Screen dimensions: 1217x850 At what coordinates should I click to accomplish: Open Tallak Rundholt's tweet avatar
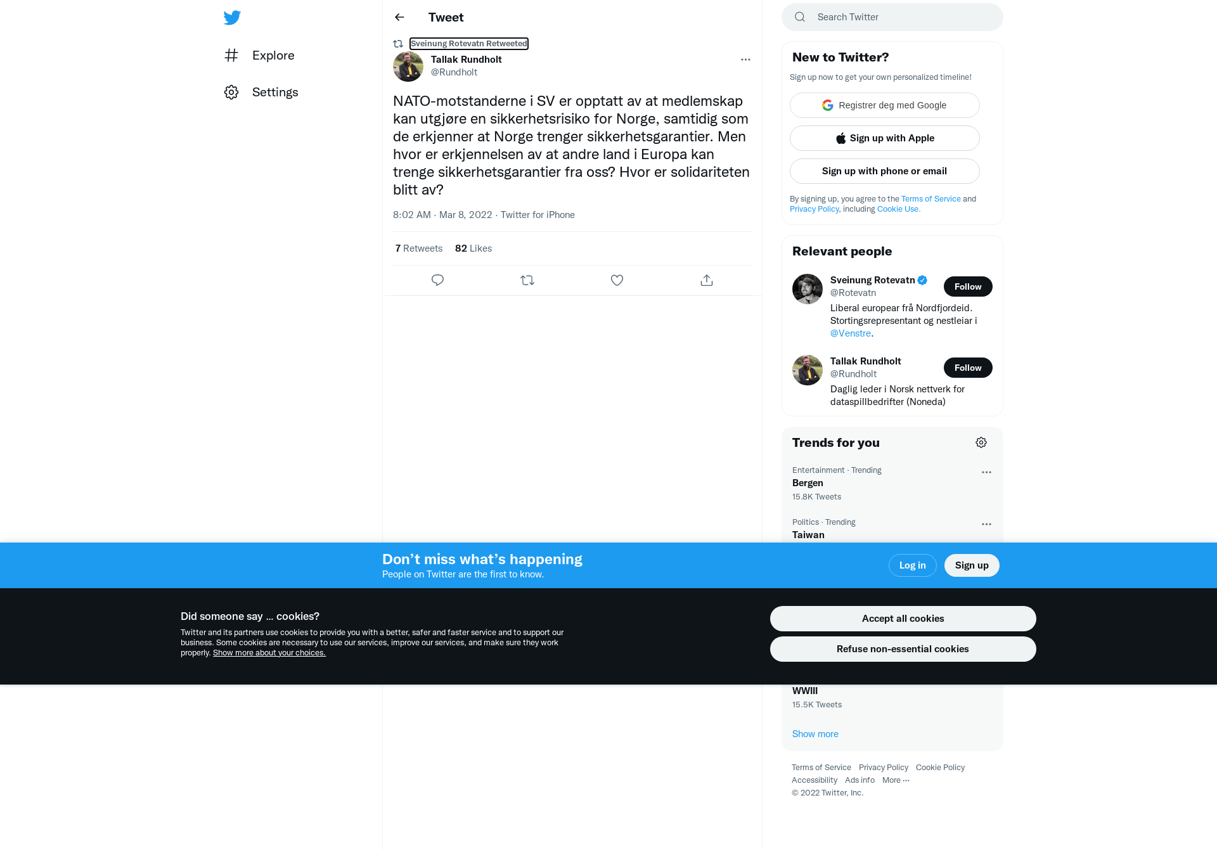point(408,67)
